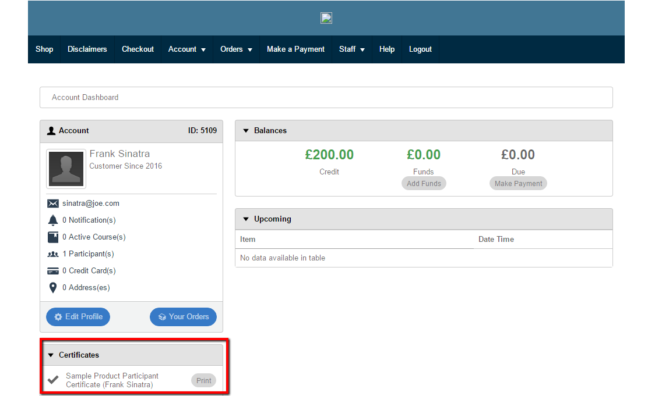Collapse the Balances panel
Image resolution: width=669 pixels, height=396 pixels.
246,131
